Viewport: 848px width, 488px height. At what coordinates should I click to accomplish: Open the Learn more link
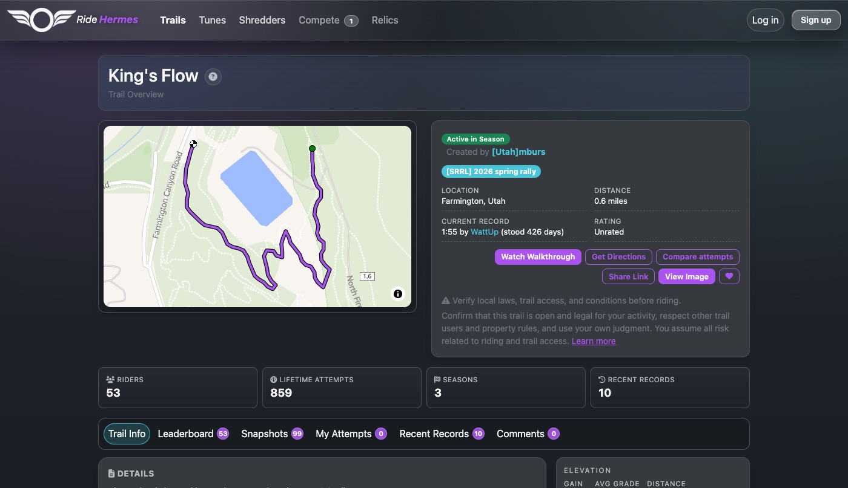tap(594, 341)
